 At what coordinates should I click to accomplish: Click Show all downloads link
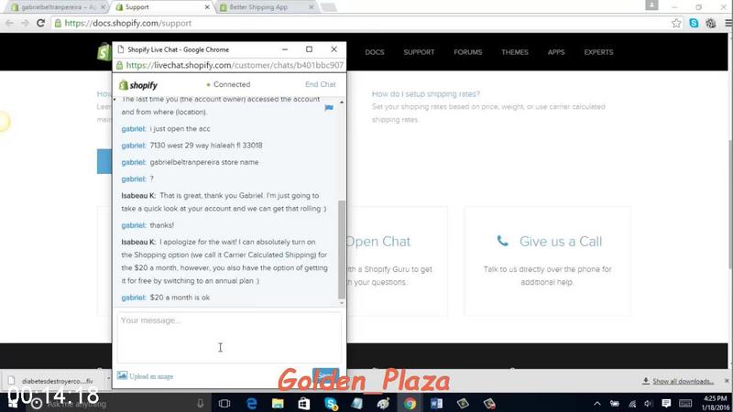(x=683, y=381)
